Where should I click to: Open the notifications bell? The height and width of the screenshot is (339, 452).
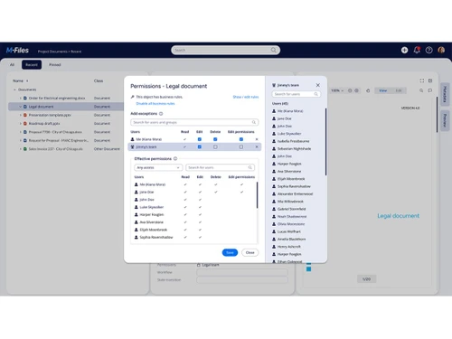pos(417,50)
